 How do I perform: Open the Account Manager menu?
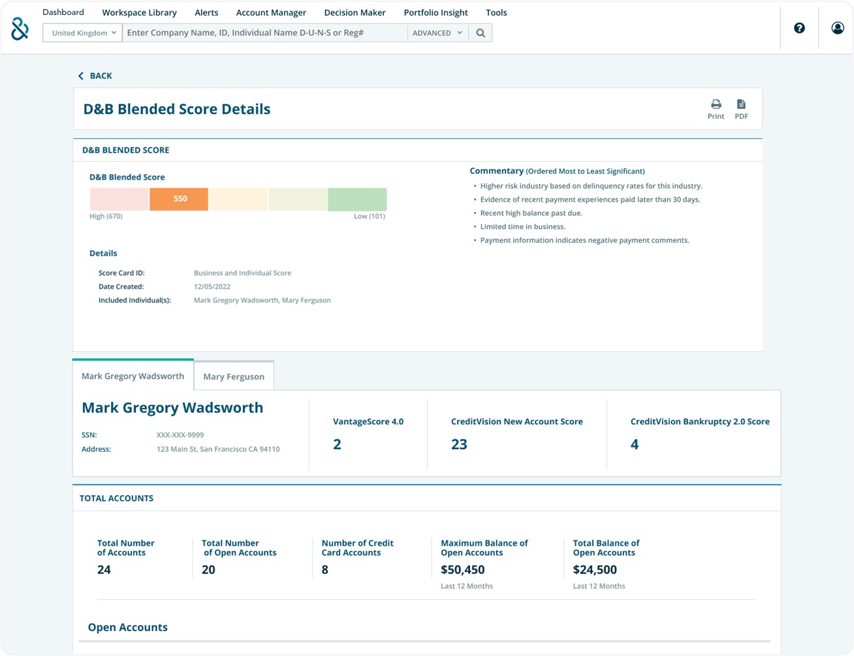(x=271, y=12)
